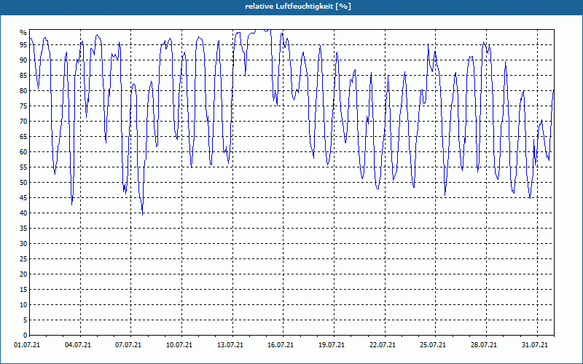Click the 16.07.21 date label
Image resolution: width=583 pixels, height=364 pixels.
[281, 345]
